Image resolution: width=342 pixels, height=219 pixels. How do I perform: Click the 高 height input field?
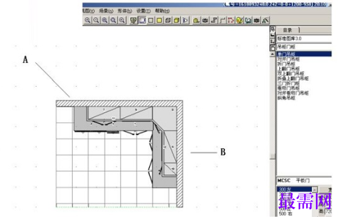pos(328,212)
